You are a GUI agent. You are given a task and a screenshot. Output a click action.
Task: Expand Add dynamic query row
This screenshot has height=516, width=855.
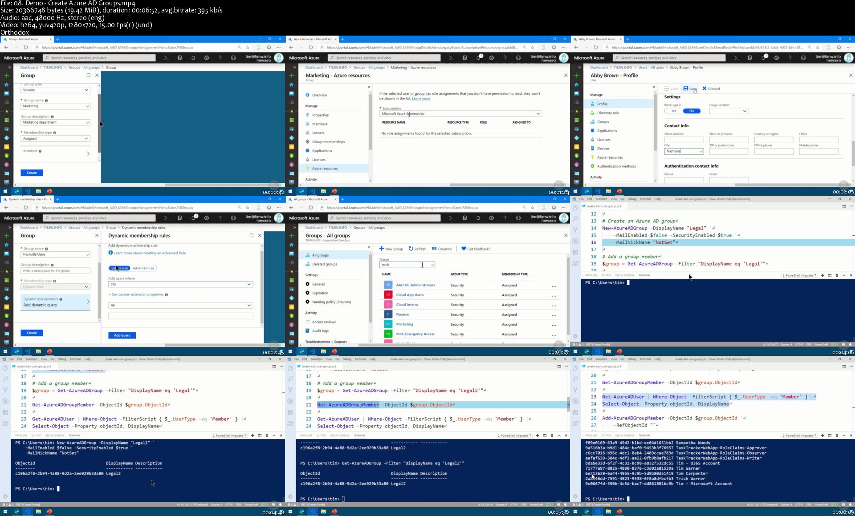(55, 302)
